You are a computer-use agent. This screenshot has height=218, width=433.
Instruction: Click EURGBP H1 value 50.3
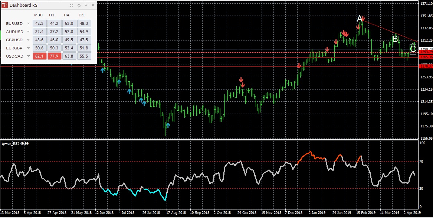click(x=53, y=48)
